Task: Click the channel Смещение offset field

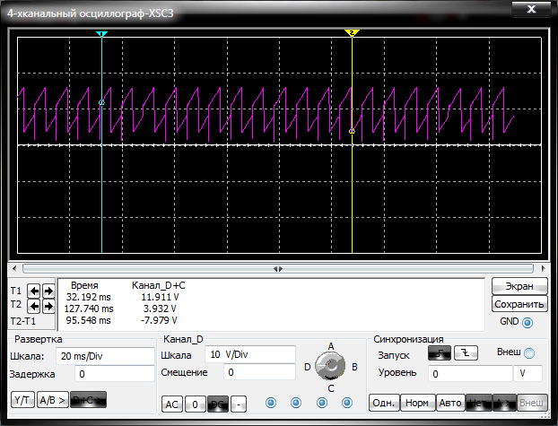Action: (x=259, y=372)
